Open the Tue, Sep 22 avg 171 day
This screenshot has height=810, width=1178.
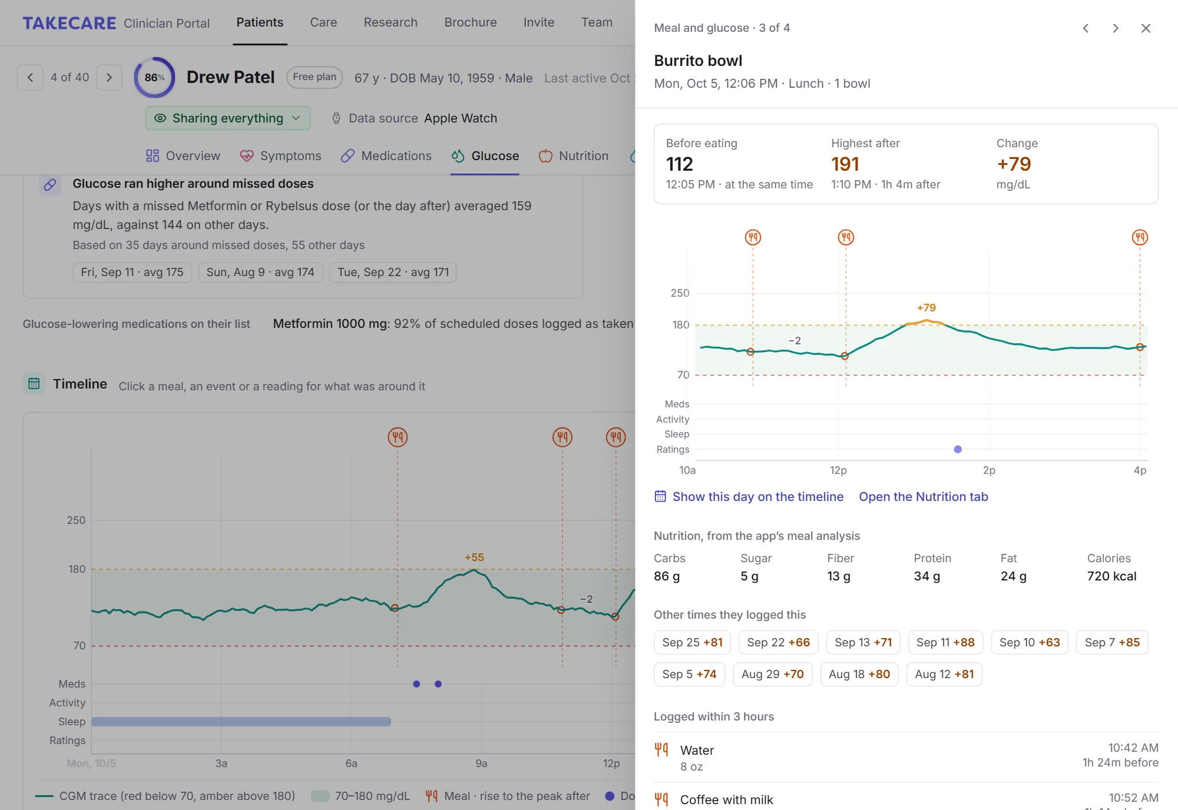(393, 272)
